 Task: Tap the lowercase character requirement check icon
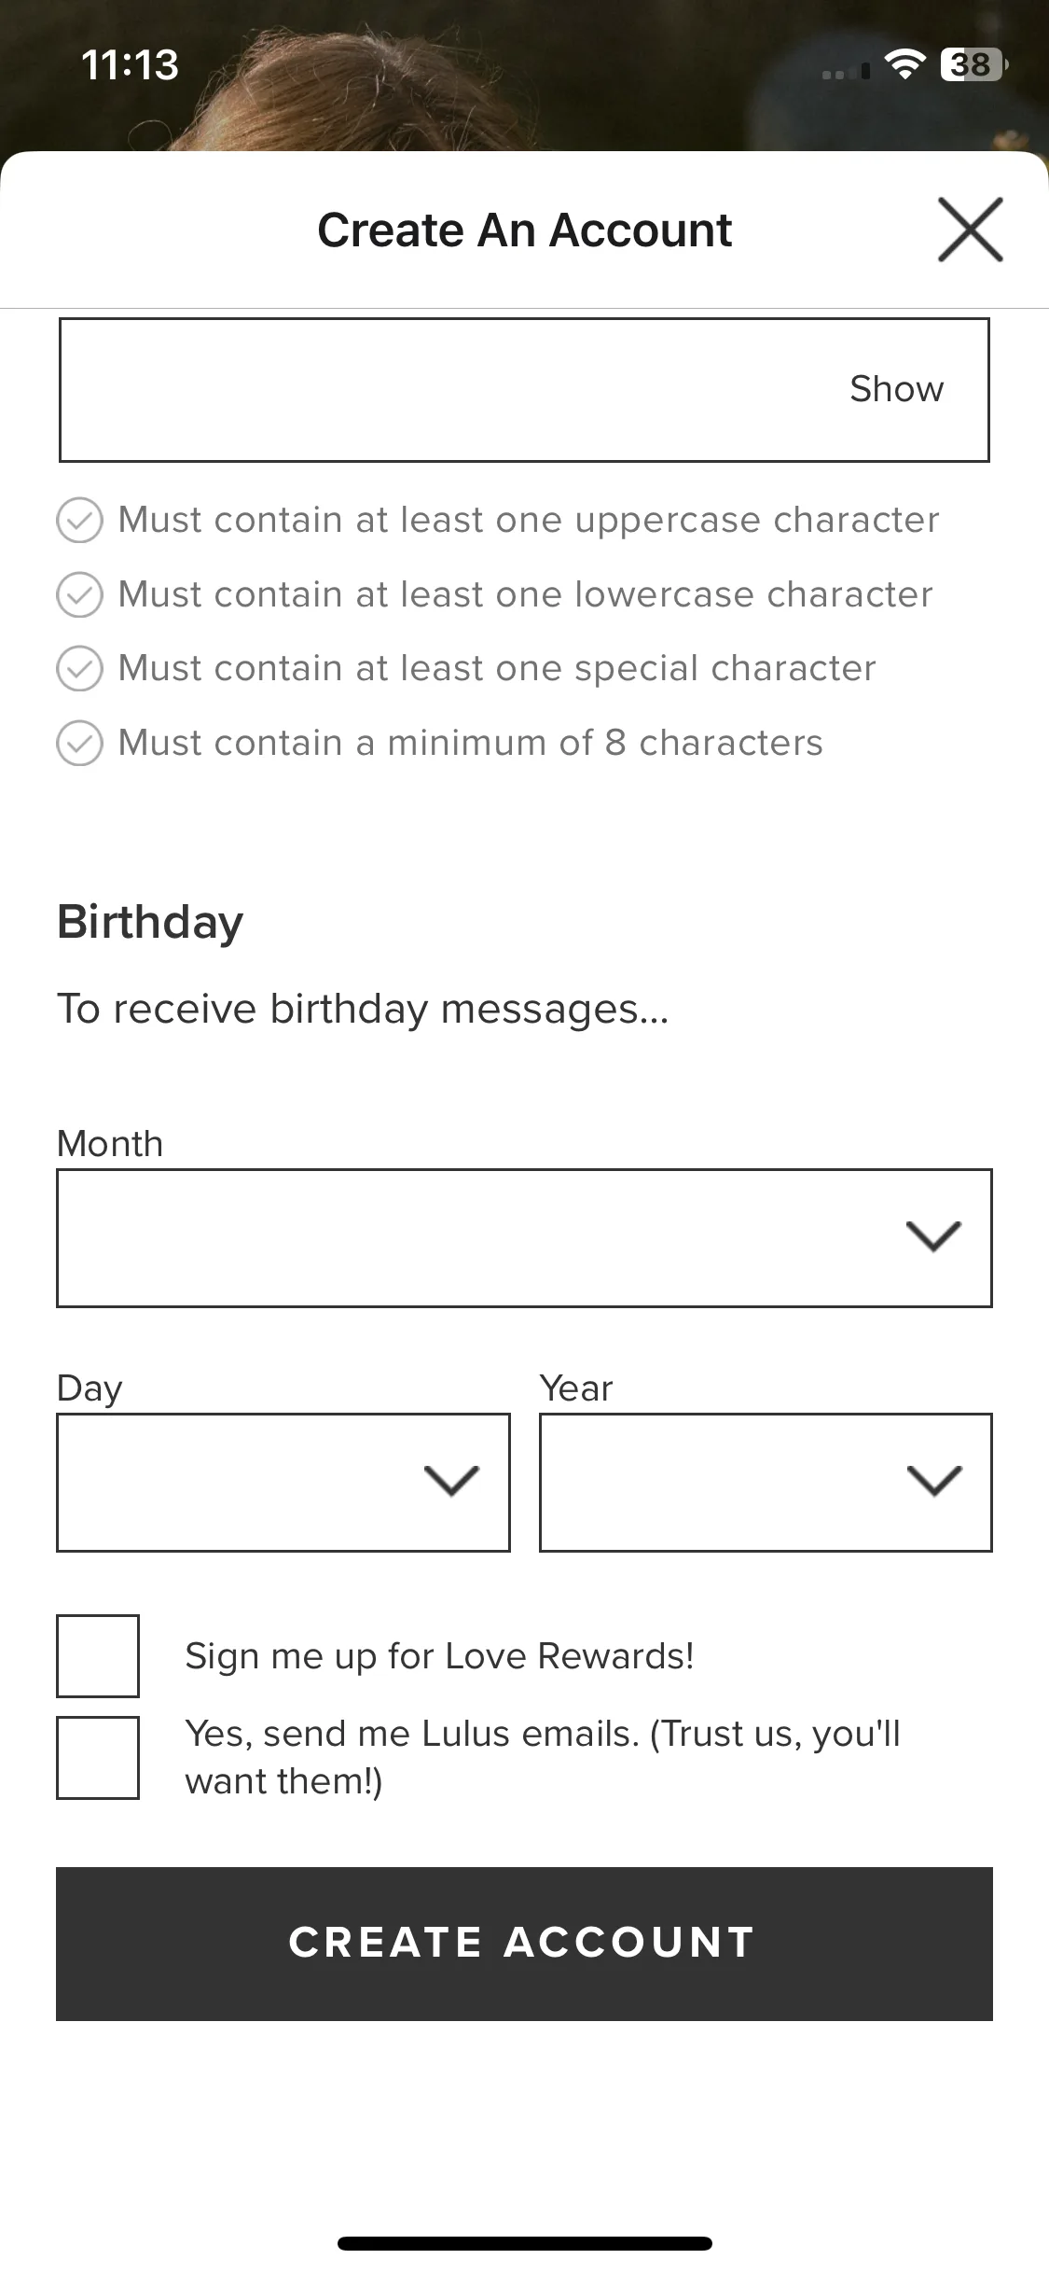click(x=79, y=594)
